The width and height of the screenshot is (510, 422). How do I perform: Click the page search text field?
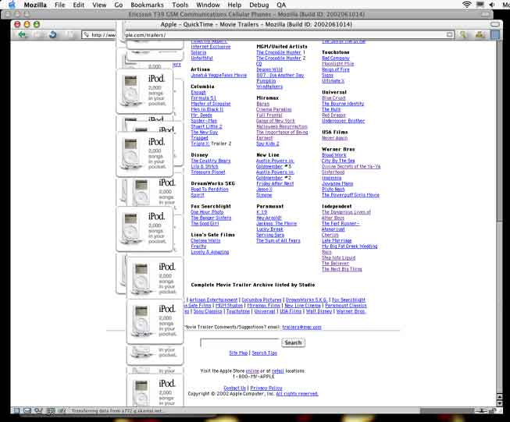(x=240, y=343)
